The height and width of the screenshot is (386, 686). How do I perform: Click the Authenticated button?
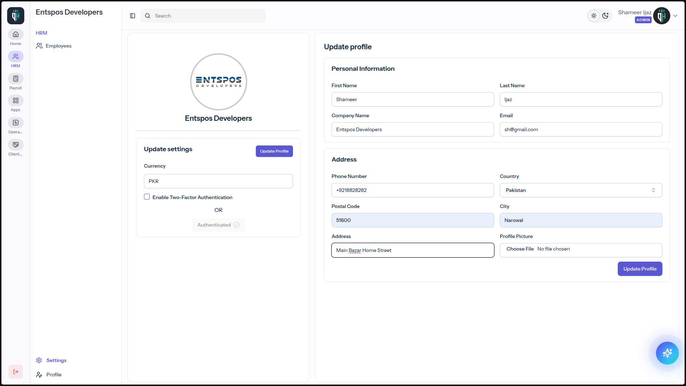[x=219, y=225]
